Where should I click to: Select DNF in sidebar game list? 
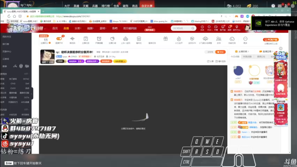coord(27,83)
